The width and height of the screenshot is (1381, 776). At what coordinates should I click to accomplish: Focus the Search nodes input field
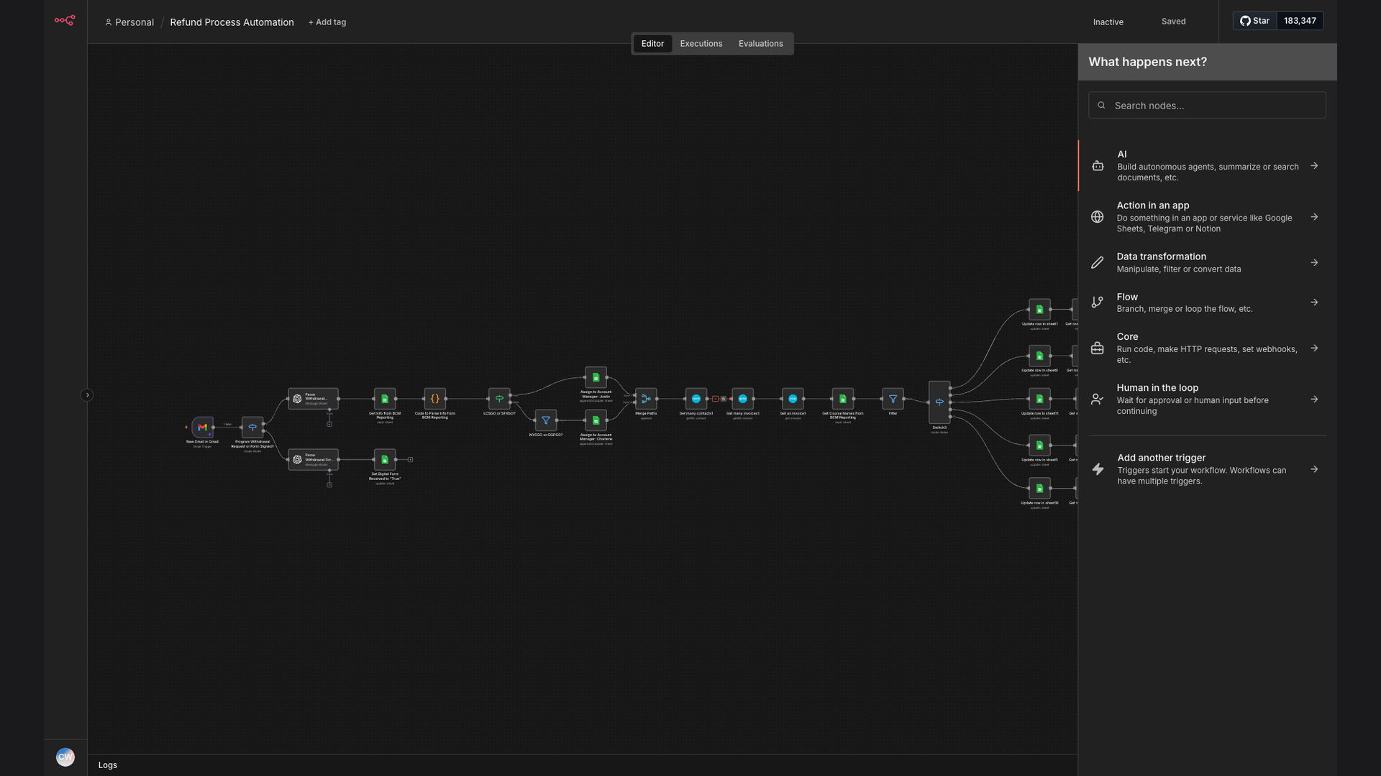[1207, 106]
